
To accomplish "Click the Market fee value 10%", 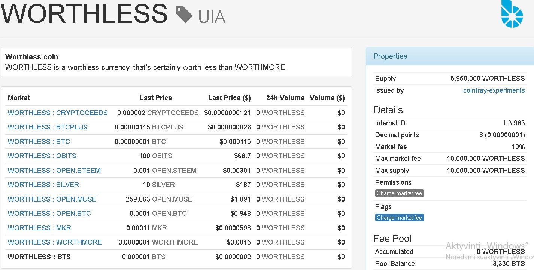I will click(518, 147).
